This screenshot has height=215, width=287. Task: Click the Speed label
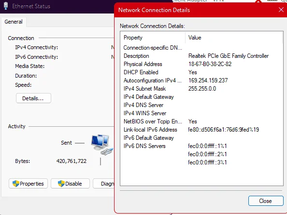pos(23,85)
